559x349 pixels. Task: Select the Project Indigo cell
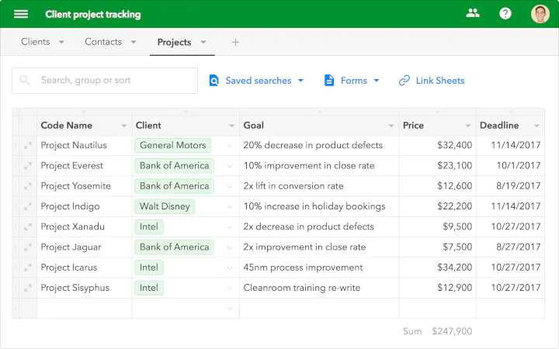pyautogui.click(x=84, y=206)
